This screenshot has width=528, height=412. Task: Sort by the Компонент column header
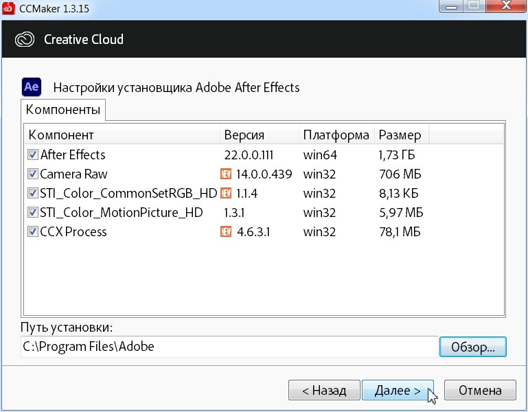point(122,135)
